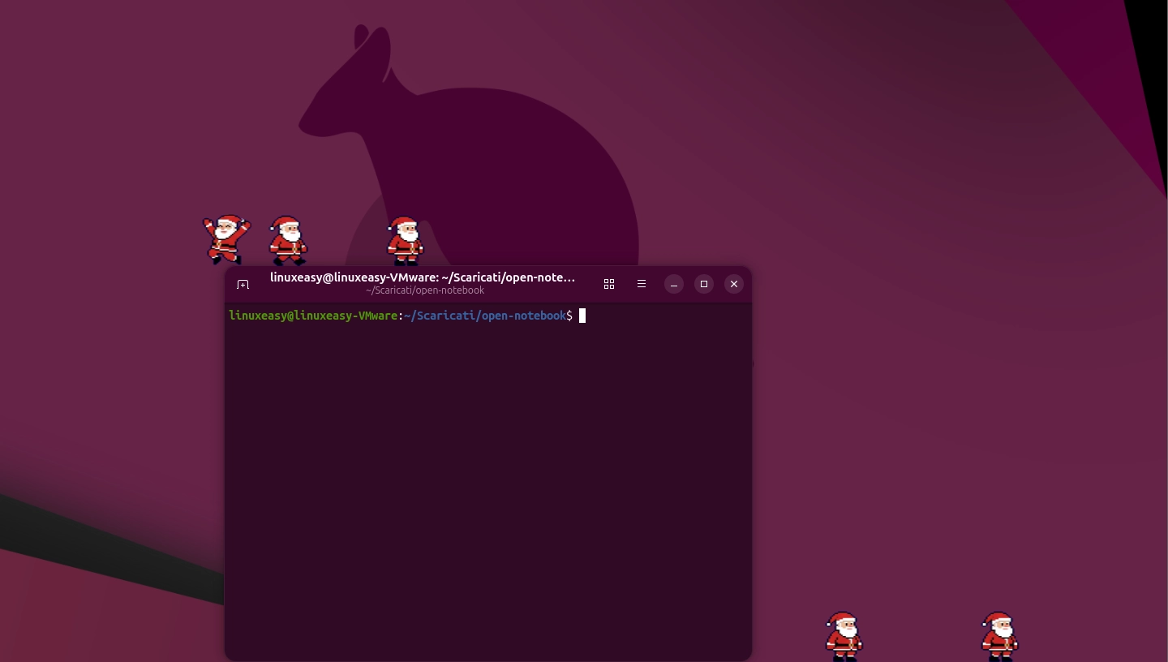This screenshot has width=1168, height=662.
Task: Click the window title showing the SSH session path
Action: coord(422,277)
